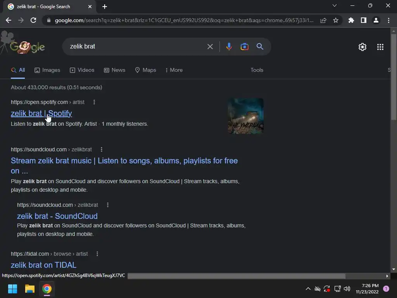Image resolution: width=397 pixels, height=298 pixels.
Task: Click the tidal.com browse artist URL text
Action: click(x=49, y=254)
